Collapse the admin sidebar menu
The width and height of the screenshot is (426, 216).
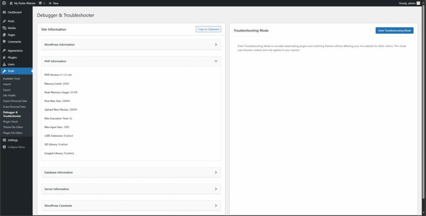pos(16,147)
